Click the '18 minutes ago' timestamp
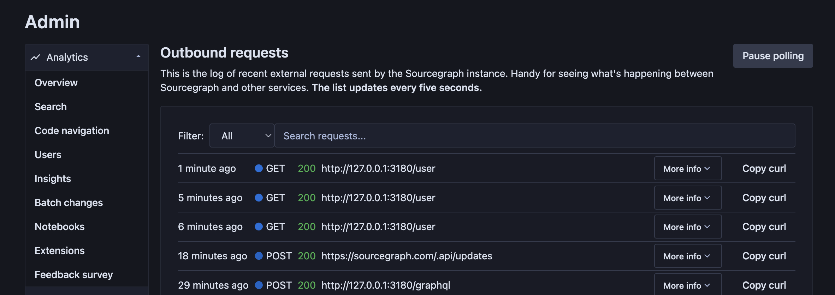The image size is (835, 295). [x=212, y=256]
